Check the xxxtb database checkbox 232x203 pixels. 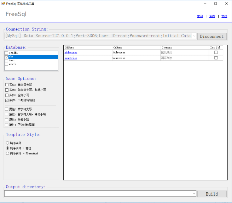[x=6, y=64]
